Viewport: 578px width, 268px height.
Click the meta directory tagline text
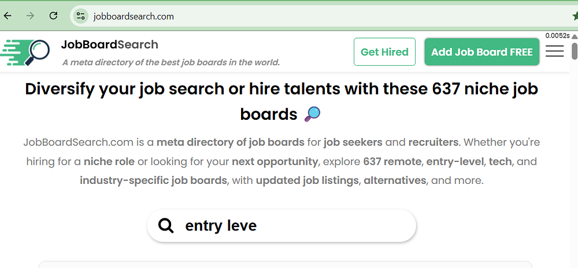click(171, 62)
